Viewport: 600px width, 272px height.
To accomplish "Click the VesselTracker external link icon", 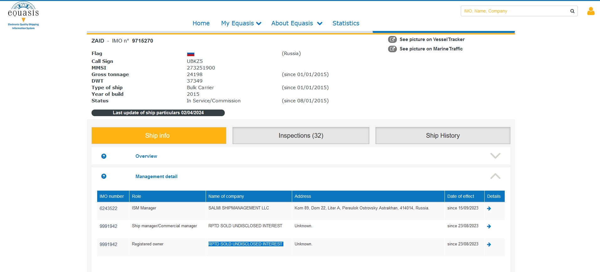I will point(392,39).
